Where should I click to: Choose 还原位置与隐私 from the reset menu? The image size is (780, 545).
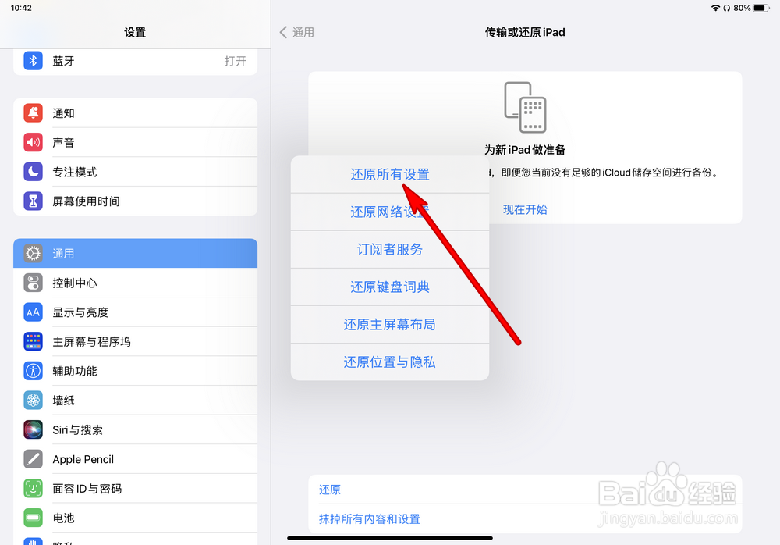click(389, 362)
